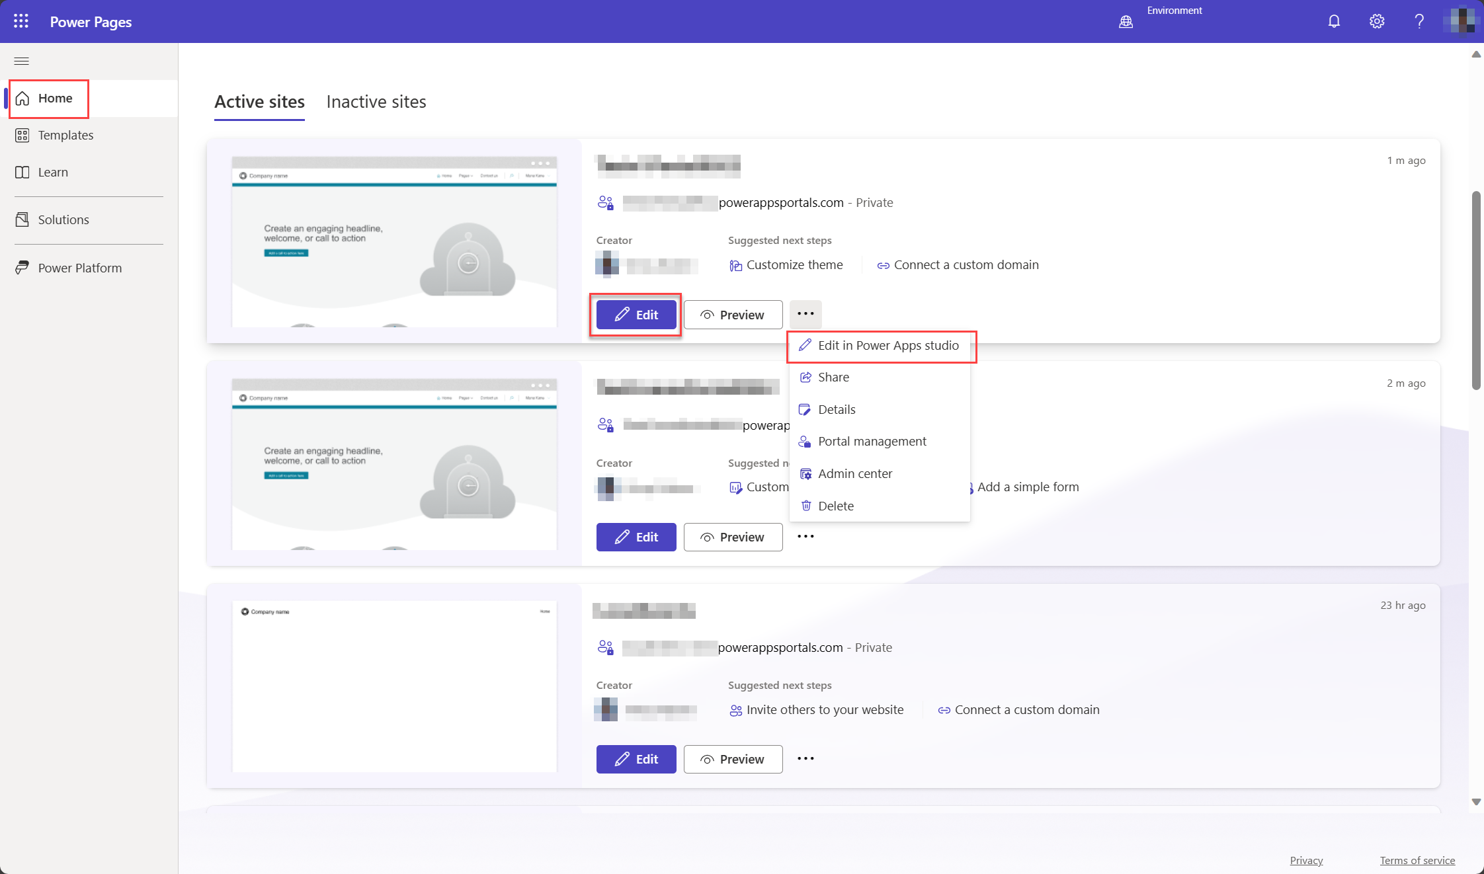Screen dimensions: 1484x874
Task: Click the Portal management option
Action: pyautogui.click(x=872, y=440)
